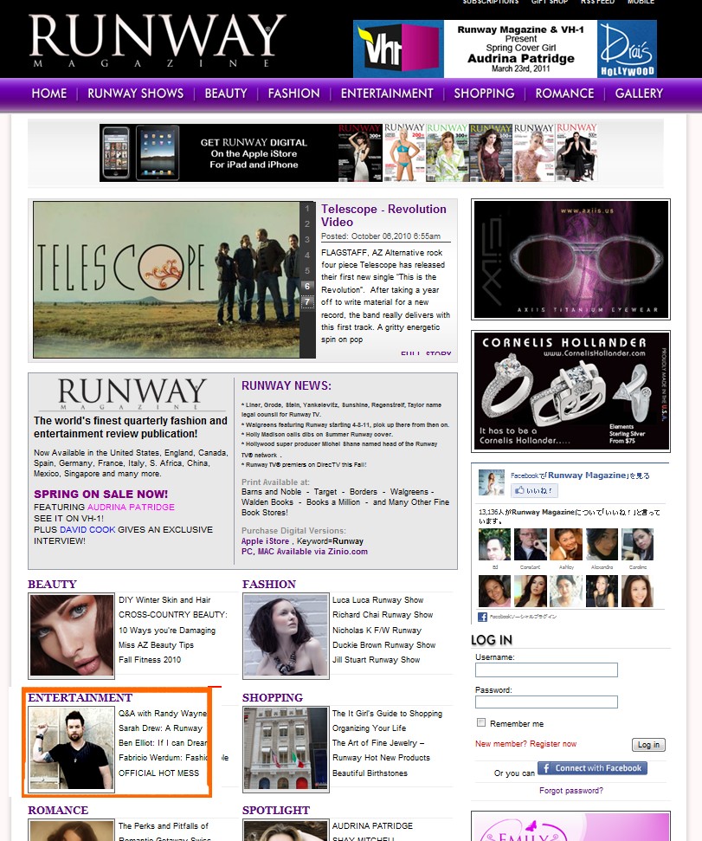The image size is (702, 841).
Task: Click Runway Magazine Facebook profile picture
Action: [x=492, y=482]
